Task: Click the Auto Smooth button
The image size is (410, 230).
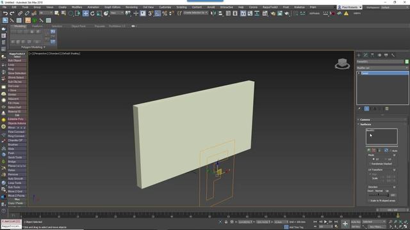Action: coord(17,179)
